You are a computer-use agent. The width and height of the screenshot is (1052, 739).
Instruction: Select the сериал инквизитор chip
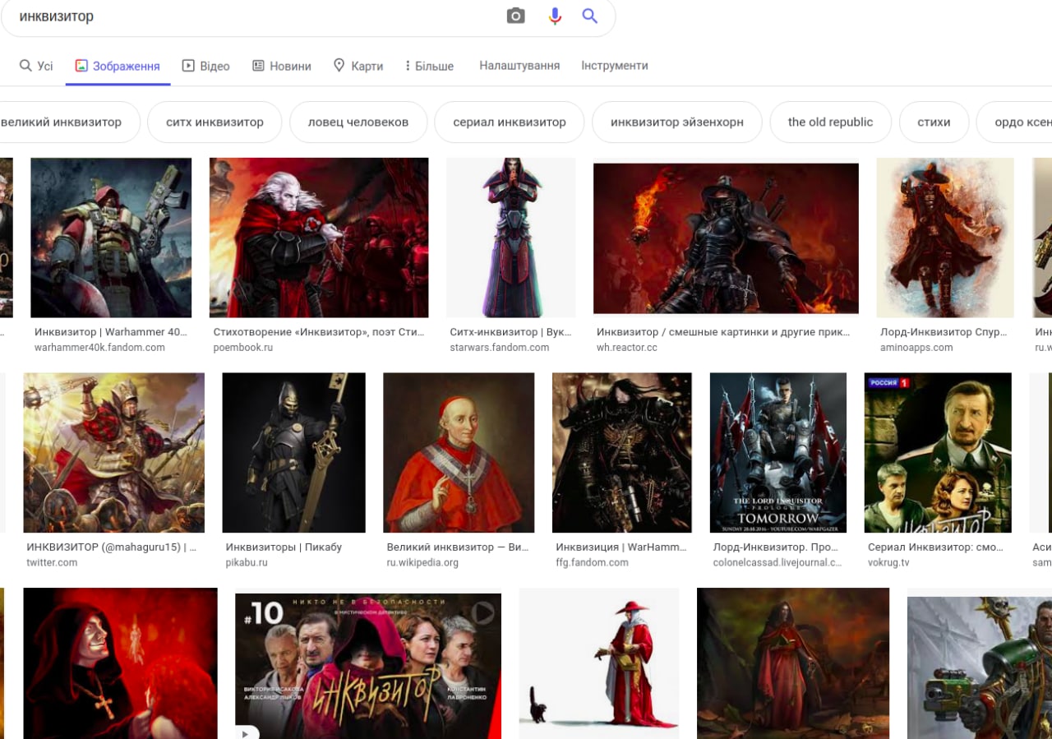[510, 122]
